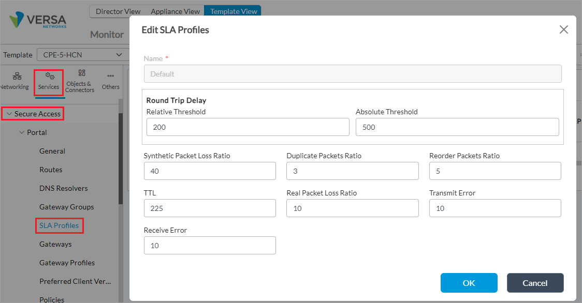Select Gateway Groups in sidebar

pos(67,207)
